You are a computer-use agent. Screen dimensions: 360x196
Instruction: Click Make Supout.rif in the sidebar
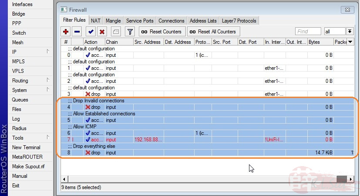[x=30, y=167]
